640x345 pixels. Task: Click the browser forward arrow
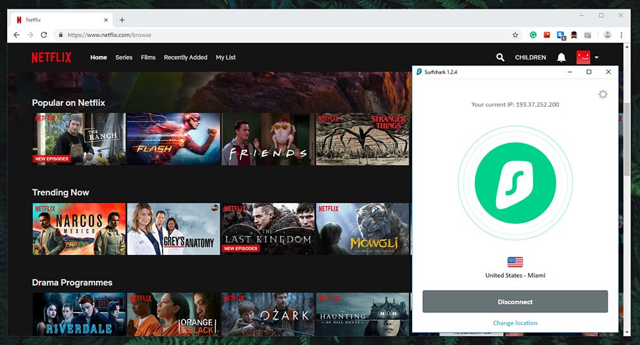tap(30, 35)
